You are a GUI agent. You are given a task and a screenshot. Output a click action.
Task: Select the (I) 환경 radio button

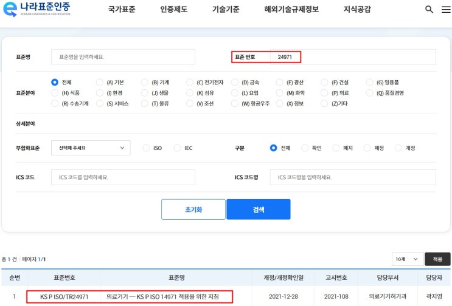tap(100, 93)
